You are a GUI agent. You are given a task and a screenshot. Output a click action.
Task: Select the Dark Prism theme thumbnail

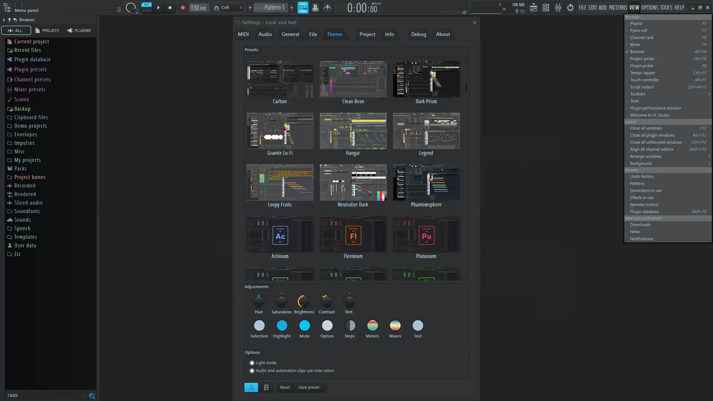tap(426, 79)
